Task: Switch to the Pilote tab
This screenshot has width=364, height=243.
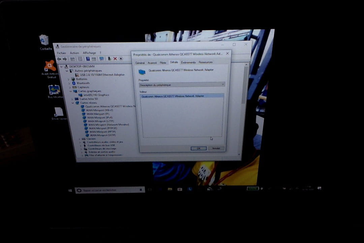Action: [163, 63]
